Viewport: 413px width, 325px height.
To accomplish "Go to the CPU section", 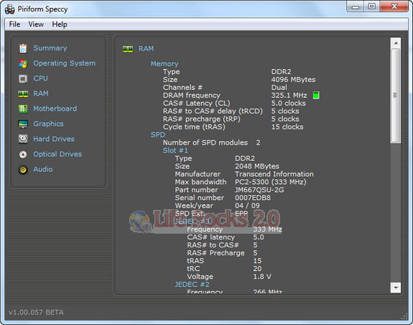I will [40, 78].
